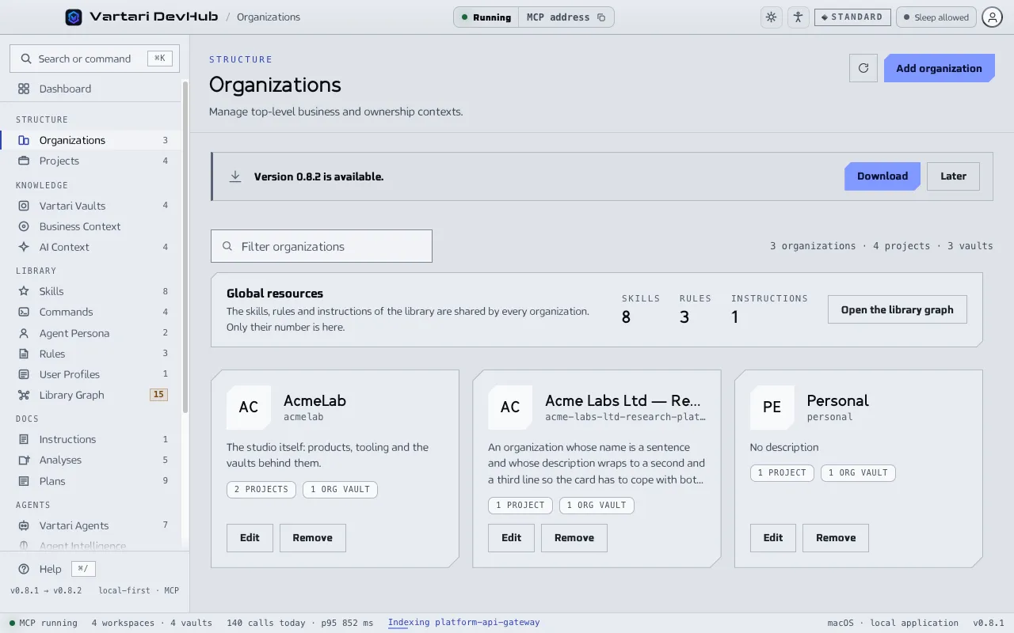Click the Indexing platform-api-gateway status link
The width and height of the screenshot is (1014, 633).
[463, 623]
